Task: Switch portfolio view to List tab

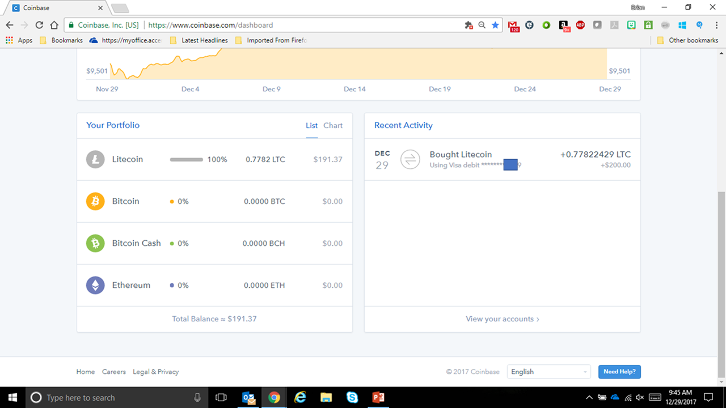Action: 312,125
